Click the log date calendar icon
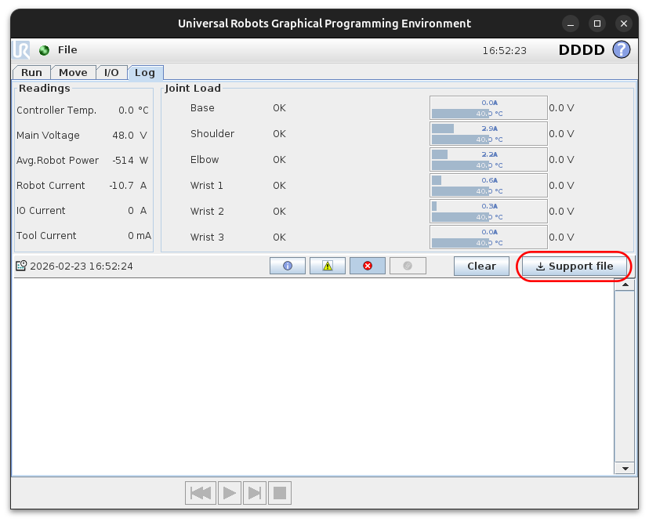Image resolution: width=649 pixels, height=522 pixels. pyautogui.click(x=21, y=266)
